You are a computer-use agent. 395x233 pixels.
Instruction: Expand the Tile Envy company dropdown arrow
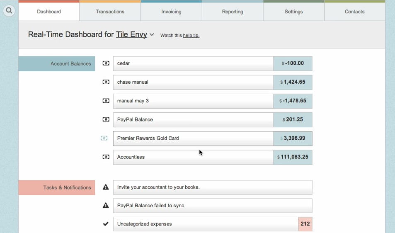[152, 35]
